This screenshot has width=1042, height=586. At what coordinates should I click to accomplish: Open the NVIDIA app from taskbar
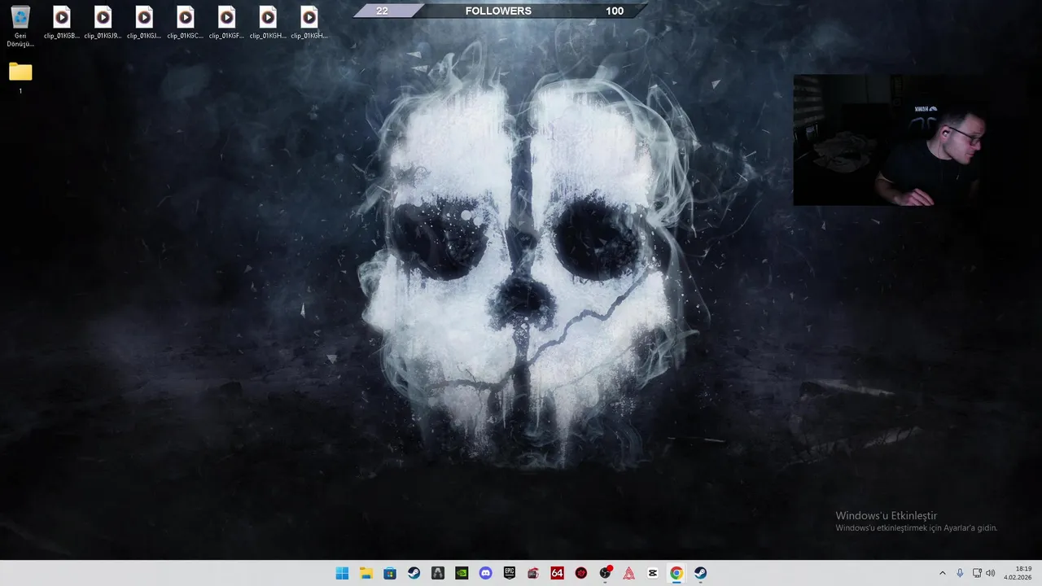coord(462,573)
